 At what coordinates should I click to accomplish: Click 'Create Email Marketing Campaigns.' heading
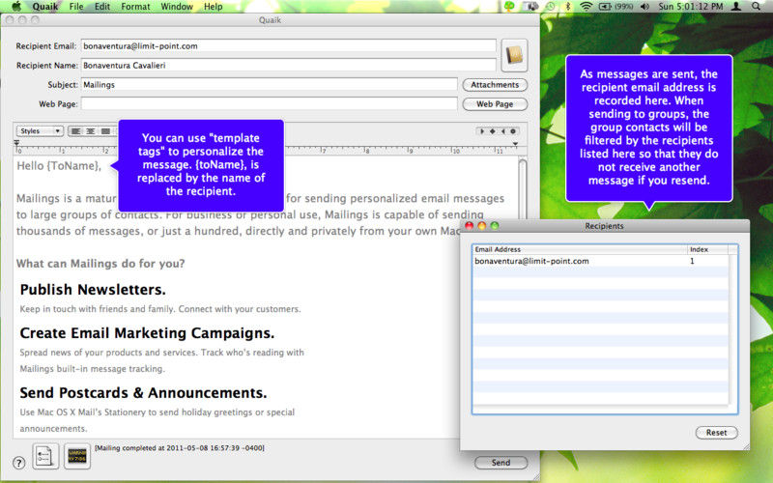[147, 333]
